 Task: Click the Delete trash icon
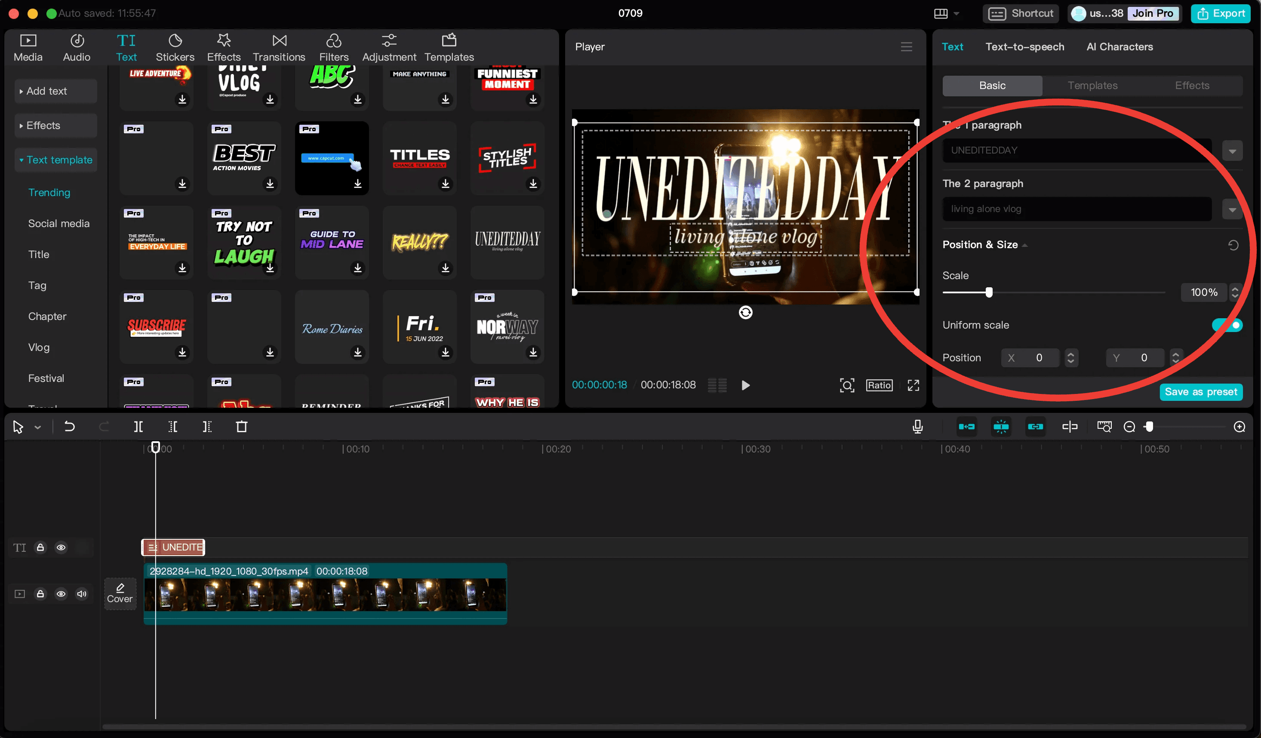click(242, 426)
